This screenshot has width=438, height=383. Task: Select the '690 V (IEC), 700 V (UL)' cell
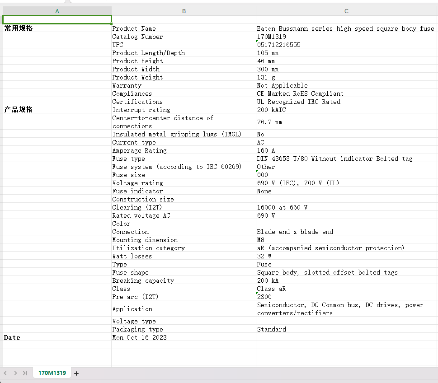(x=347, y=183)
